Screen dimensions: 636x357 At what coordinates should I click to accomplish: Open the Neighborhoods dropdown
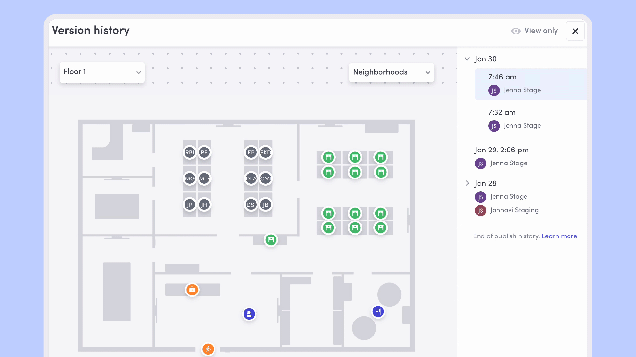coord(391,72)
